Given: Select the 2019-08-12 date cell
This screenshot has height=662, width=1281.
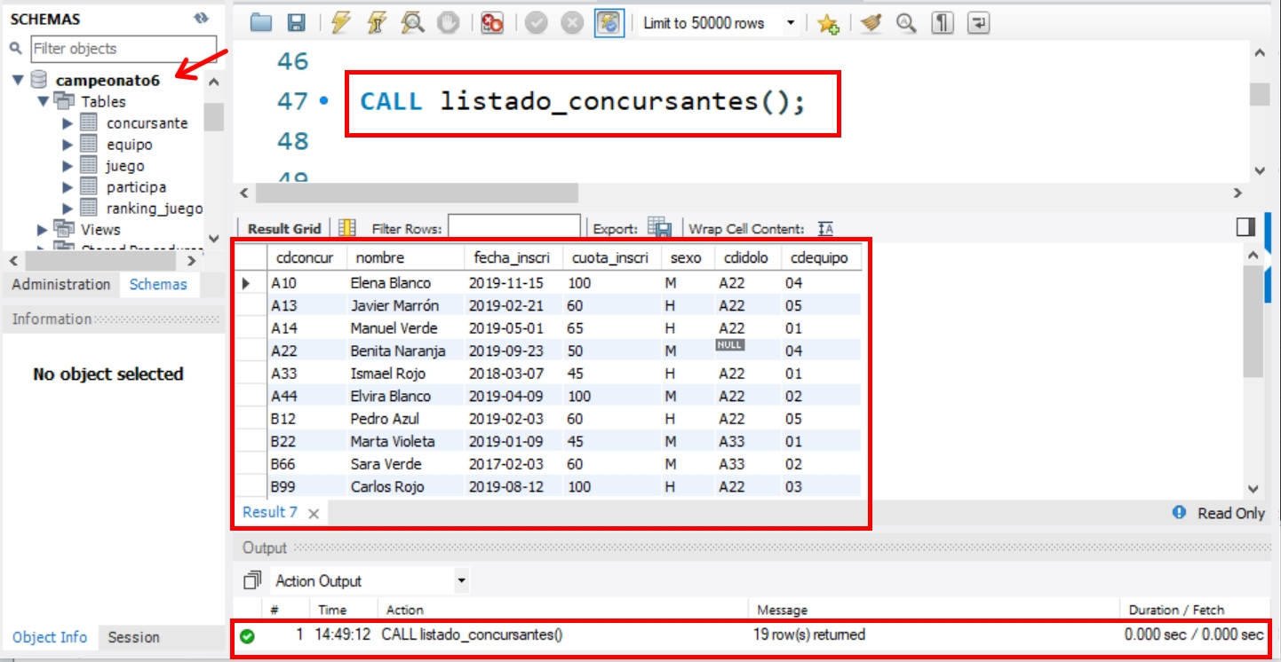Looking at the screenshot, I should click(x=513, y=486).
